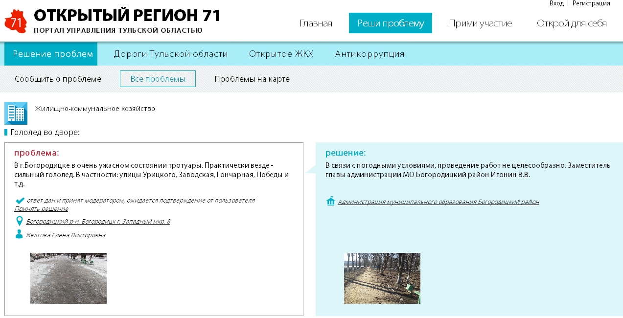Screen dimensions: 623x318
Task: Open the solution photo of the alley
Action: click(x=382, y=278)
